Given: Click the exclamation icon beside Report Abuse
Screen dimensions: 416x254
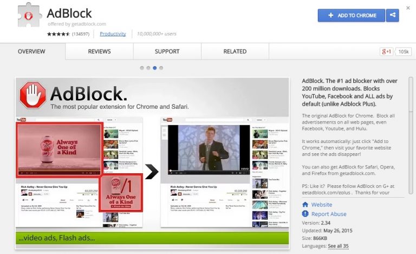Looking at the screenshot, I should point(305,214).
